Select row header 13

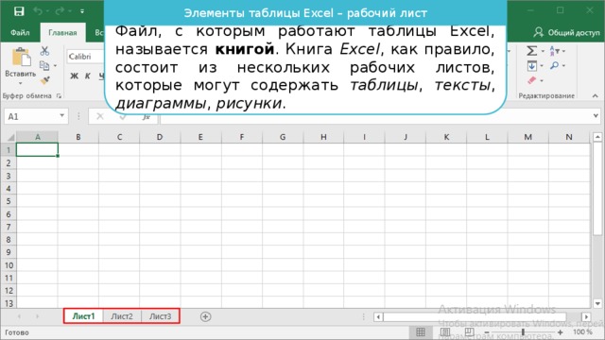point(9,303)
